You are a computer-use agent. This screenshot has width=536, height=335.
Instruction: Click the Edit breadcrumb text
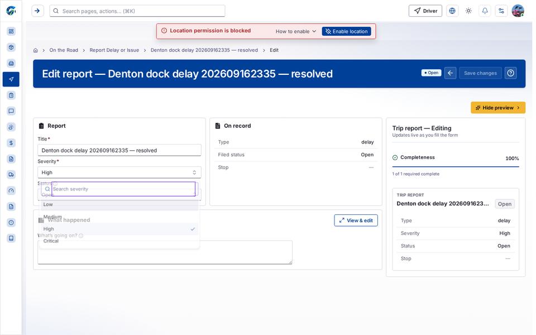pos(274,50)
